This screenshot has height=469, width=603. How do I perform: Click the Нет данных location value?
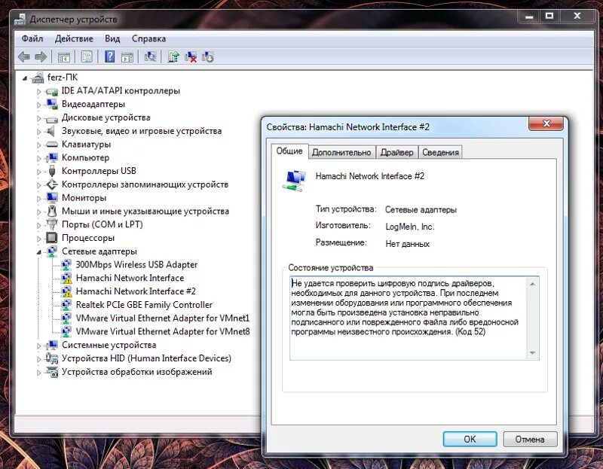pyautogui.click(x=407, y=244)
